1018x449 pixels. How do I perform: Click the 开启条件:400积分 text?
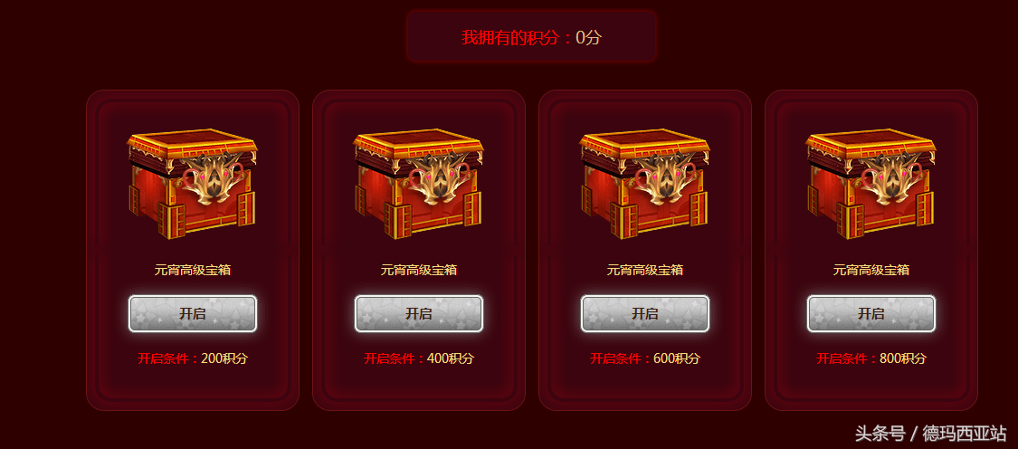point(419,358)
